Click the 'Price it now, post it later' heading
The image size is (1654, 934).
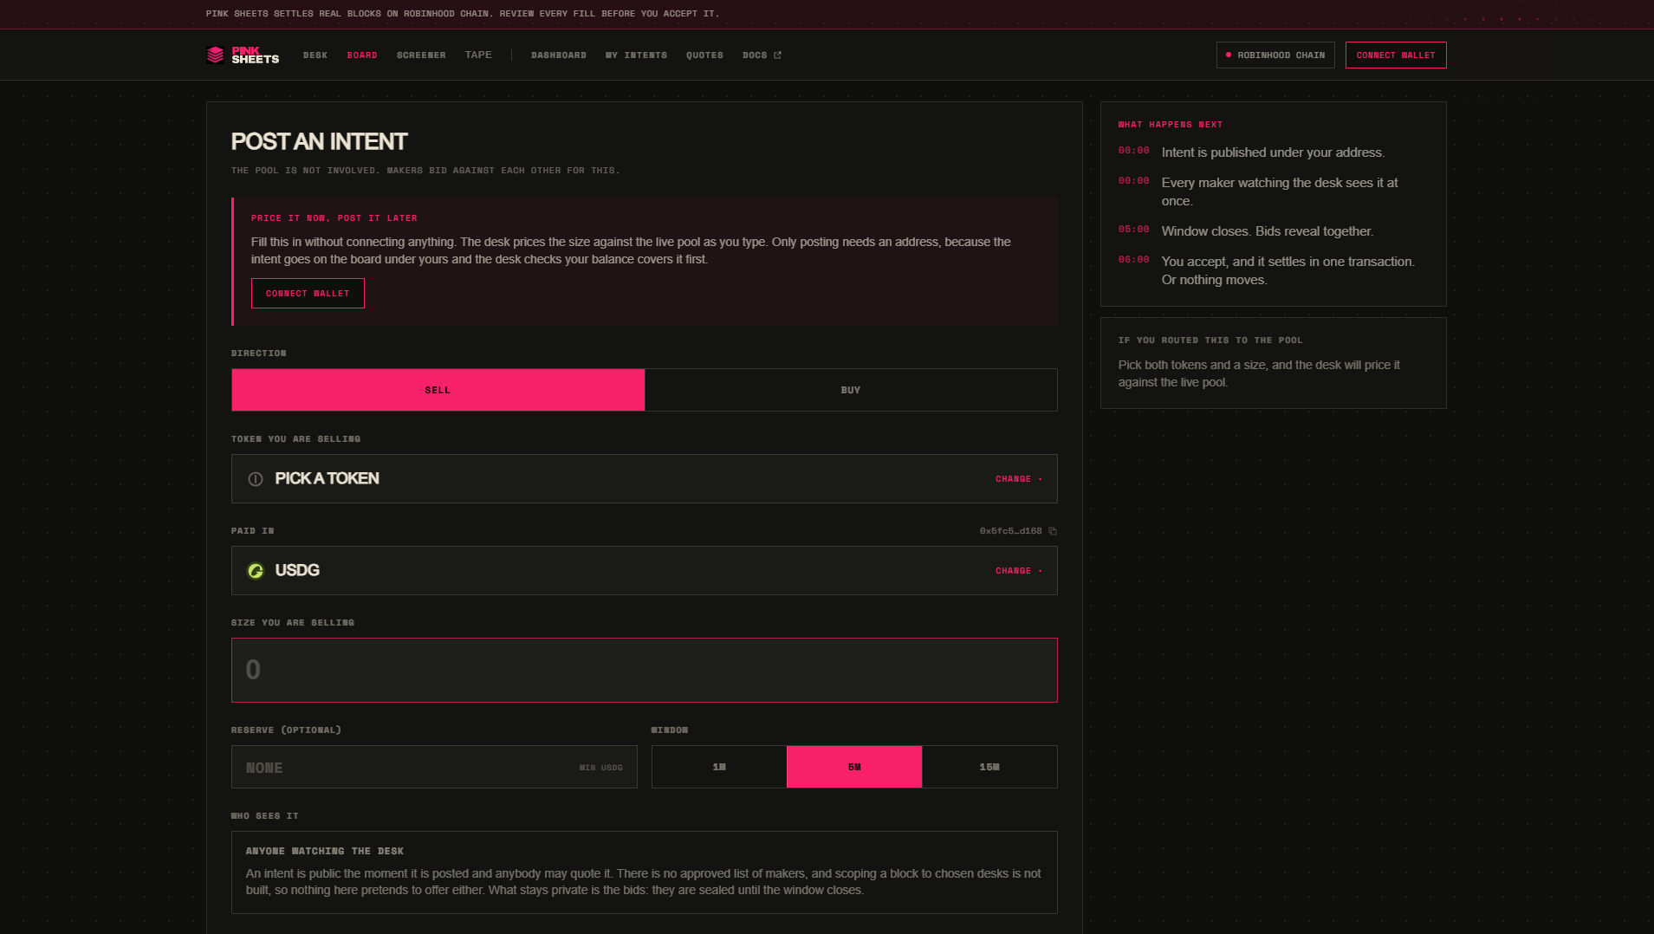tap(334, 218)
